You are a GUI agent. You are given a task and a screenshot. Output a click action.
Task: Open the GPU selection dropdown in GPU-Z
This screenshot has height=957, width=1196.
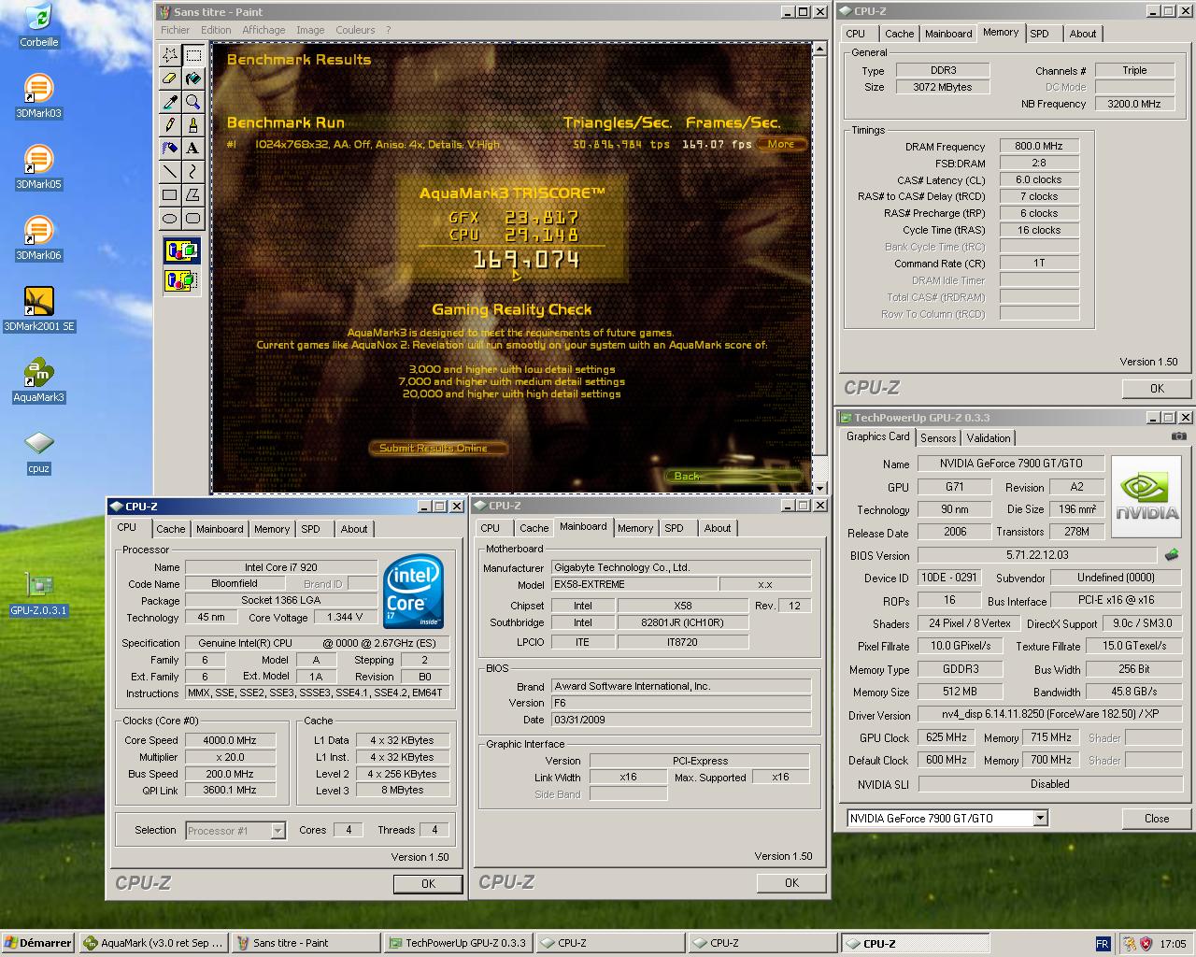tap(1040, 819)
